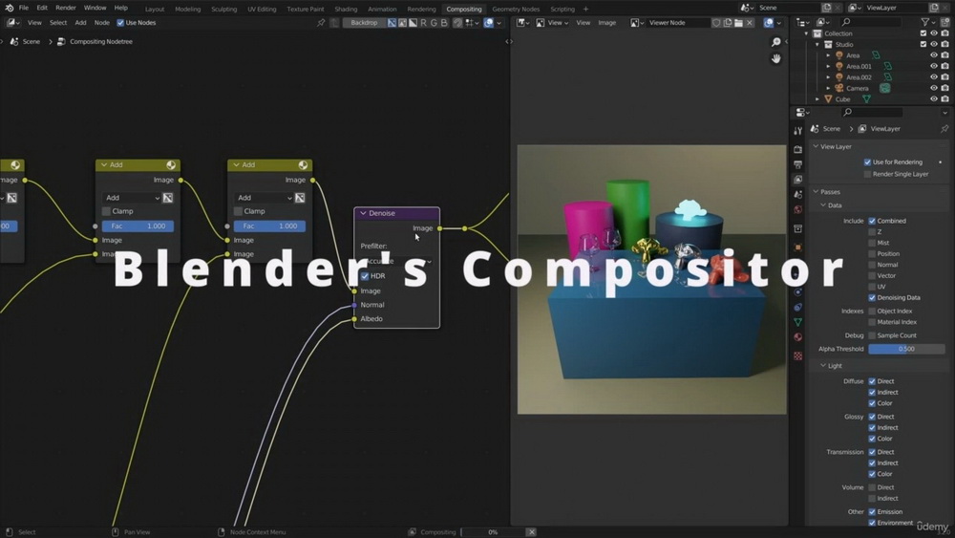Open Texture properties tab
This screenshot has height=538, width=955.
797,355
